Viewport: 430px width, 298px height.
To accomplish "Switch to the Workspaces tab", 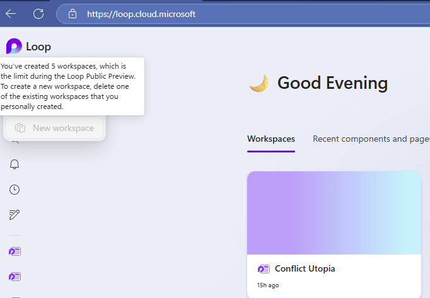I will pyautogui.click(x=271, y=139).
